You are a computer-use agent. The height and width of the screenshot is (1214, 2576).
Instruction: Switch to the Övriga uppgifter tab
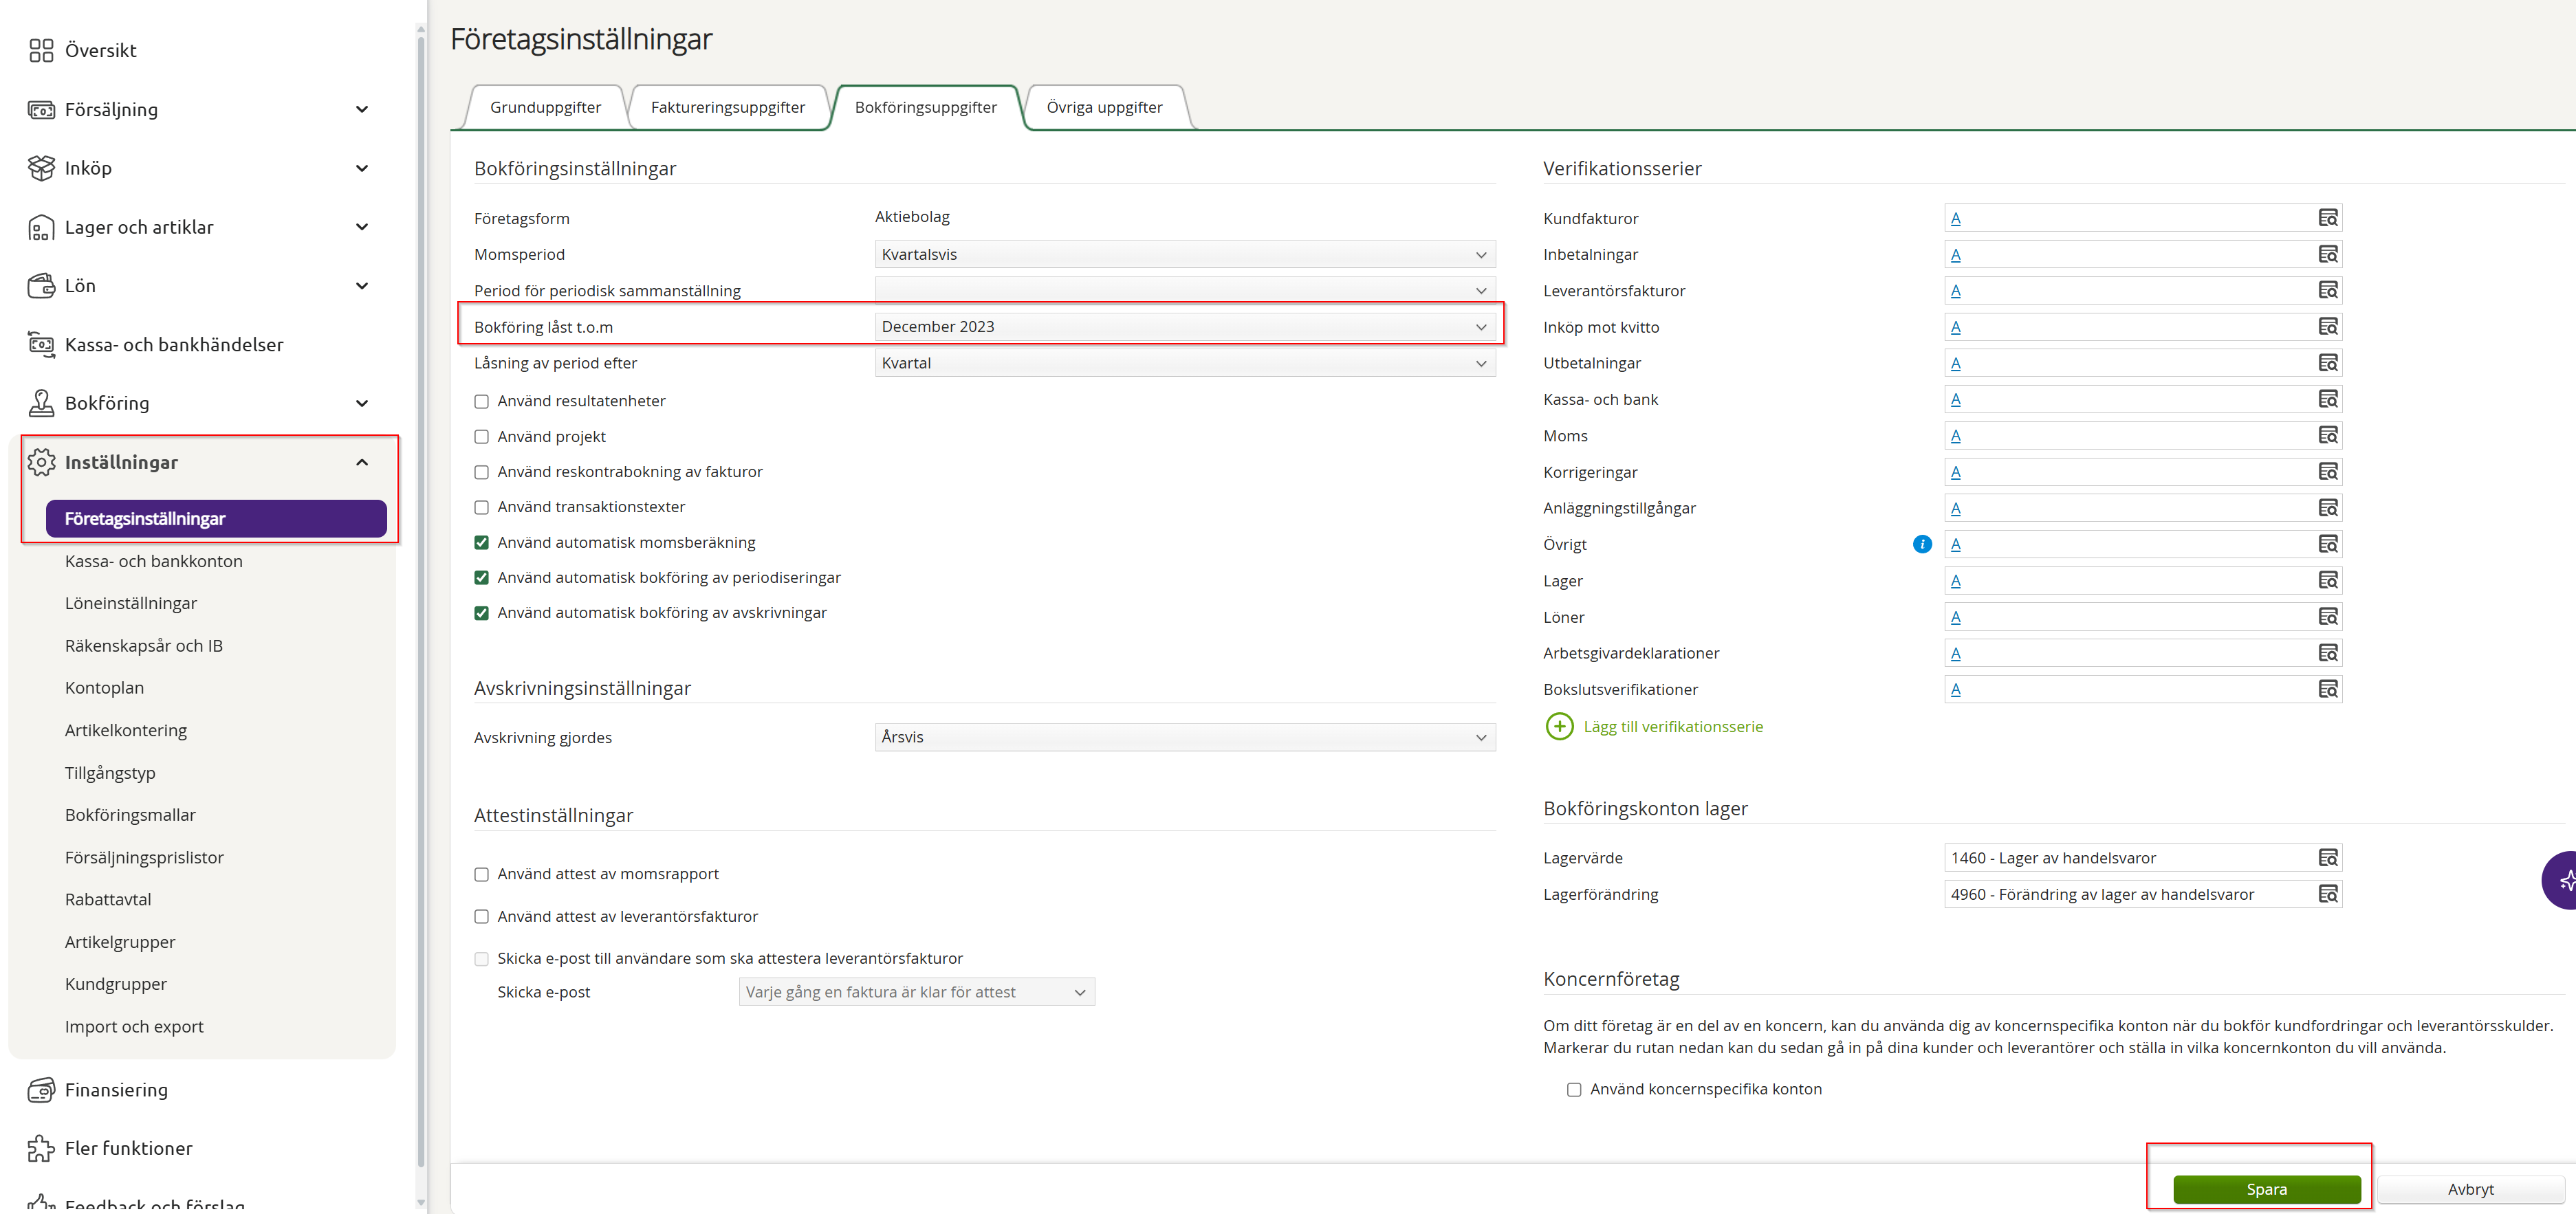click(x=1105, y=107)
